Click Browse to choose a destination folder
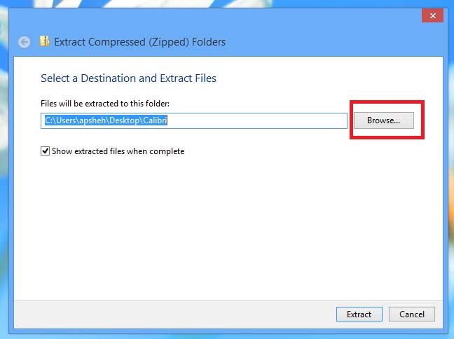 pyautogui.click(x=384, y=120)
